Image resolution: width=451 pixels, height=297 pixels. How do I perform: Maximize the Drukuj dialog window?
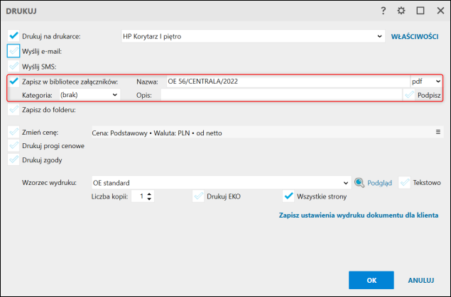tap(420, 11)
